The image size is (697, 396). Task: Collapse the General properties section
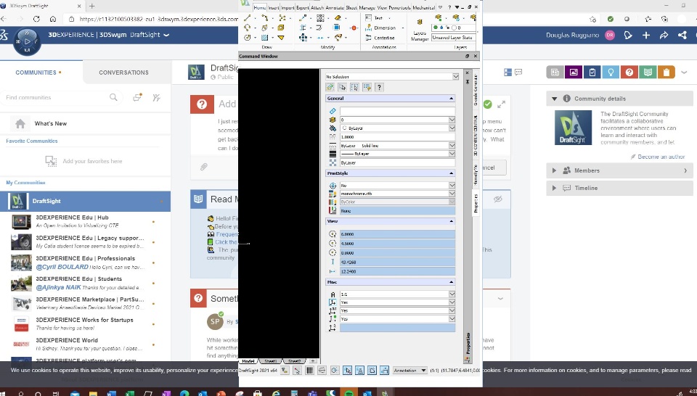[451, 99]
